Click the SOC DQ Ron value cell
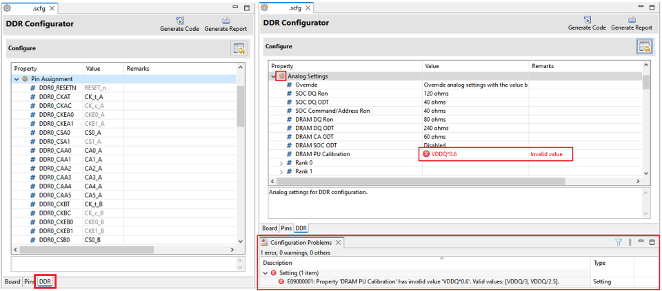 point(474,94)
